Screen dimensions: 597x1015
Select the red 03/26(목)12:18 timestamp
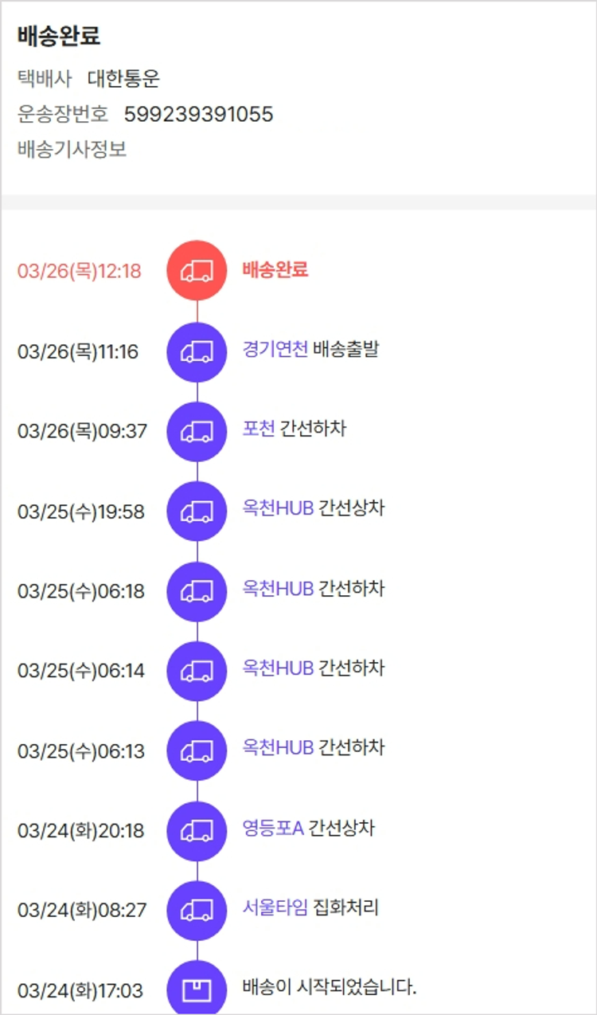pos(79,272)
